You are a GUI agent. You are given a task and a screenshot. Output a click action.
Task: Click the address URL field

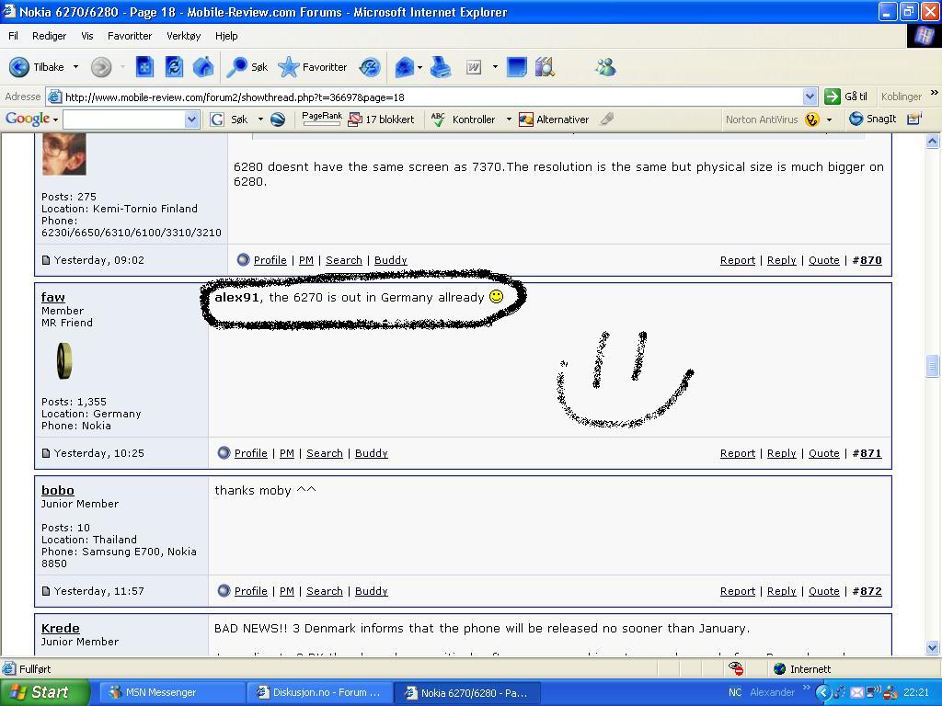[423, 97]
